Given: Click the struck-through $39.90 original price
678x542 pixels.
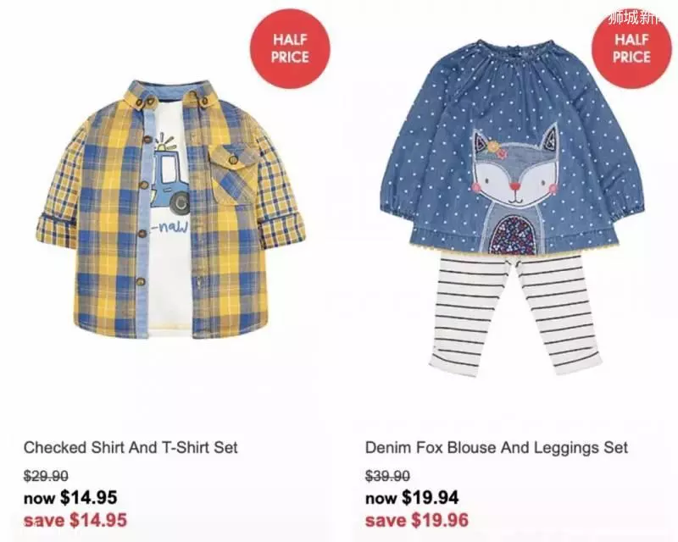Looking at the screenshot, I should (x=387, y=476).
